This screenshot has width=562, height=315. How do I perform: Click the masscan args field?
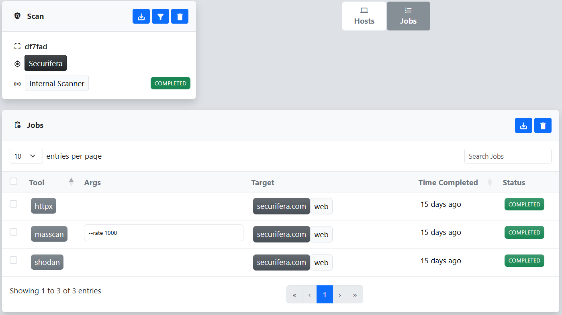pyautogui.click(x=163, y=233)
